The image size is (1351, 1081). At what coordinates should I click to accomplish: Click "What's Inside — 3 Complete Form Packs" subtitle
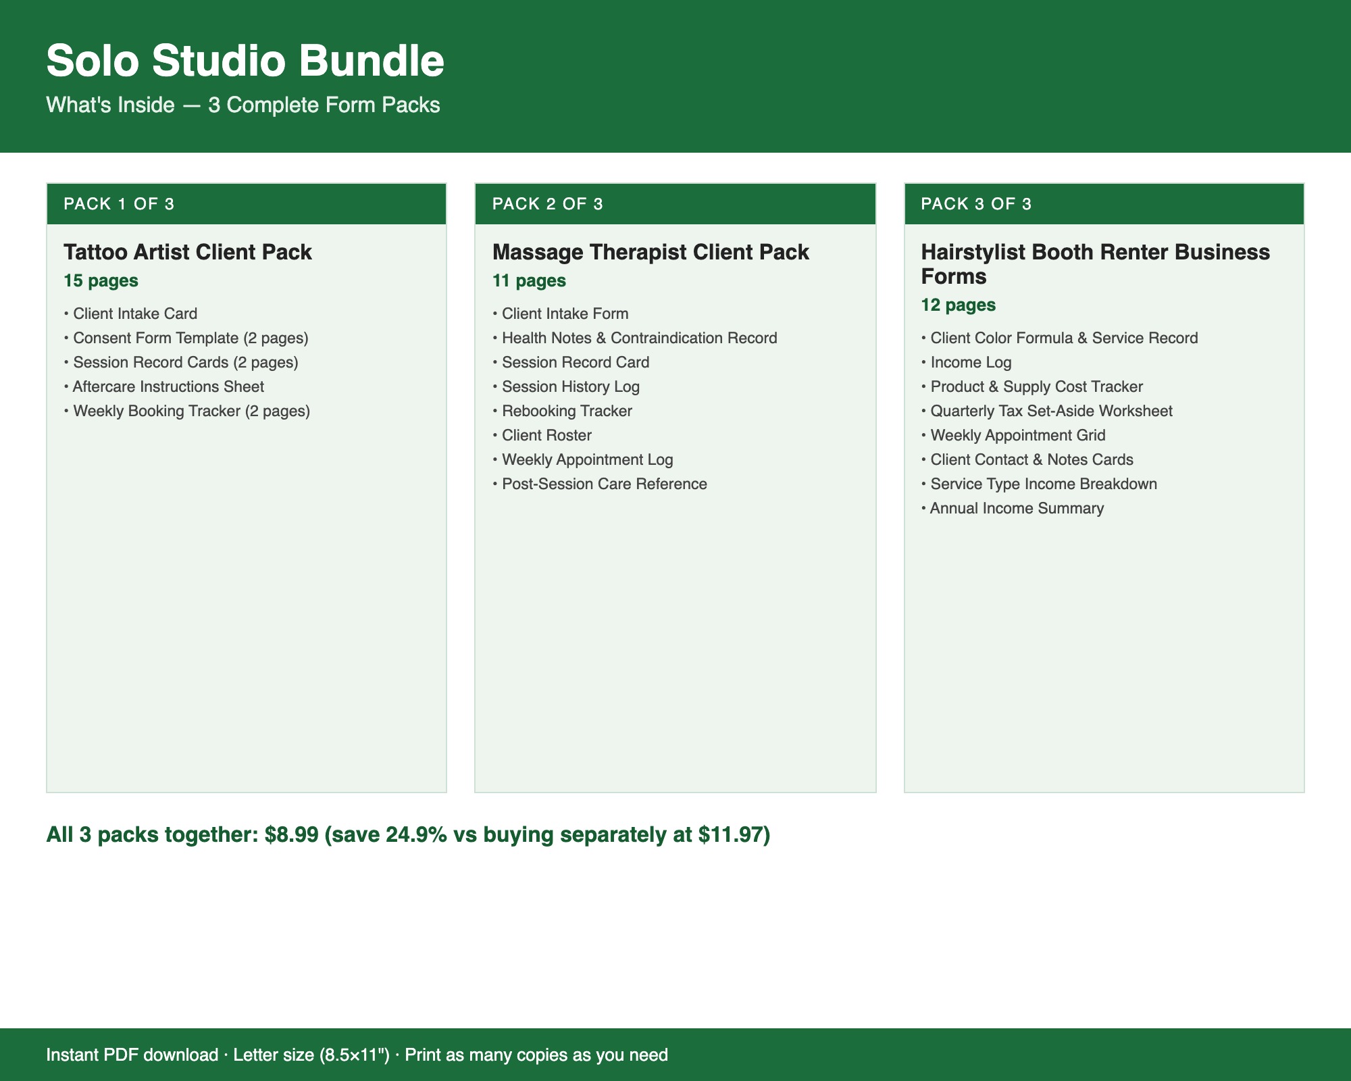243,105
